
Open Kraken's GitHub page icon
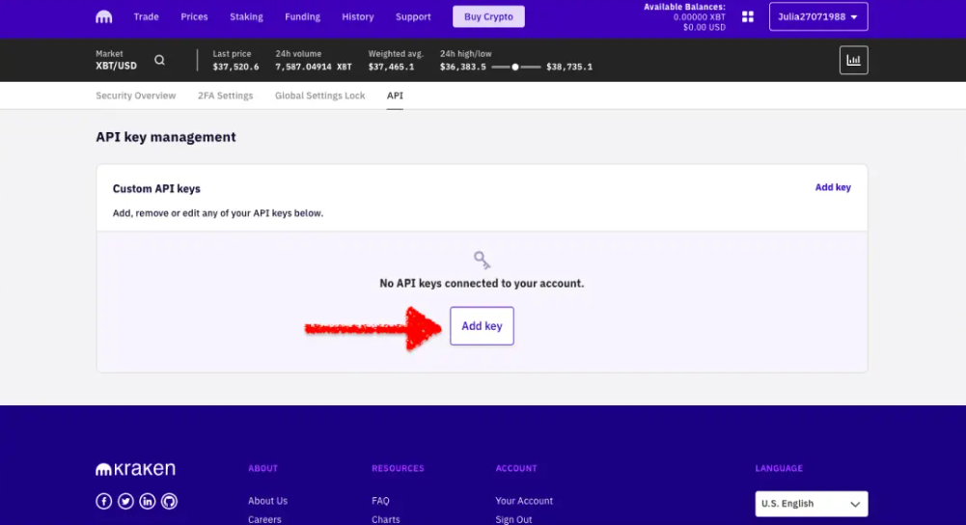tap(170, 501)
